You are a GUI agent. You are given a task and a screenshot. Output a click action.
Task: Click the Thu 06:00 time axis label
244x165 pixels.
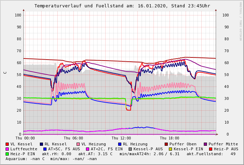tap(73, 138)
